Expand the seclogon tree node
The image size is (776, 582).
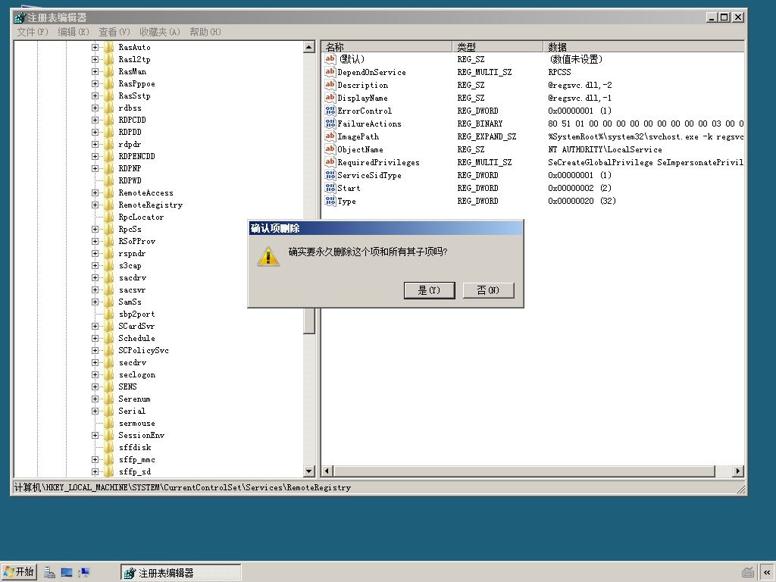95,374
